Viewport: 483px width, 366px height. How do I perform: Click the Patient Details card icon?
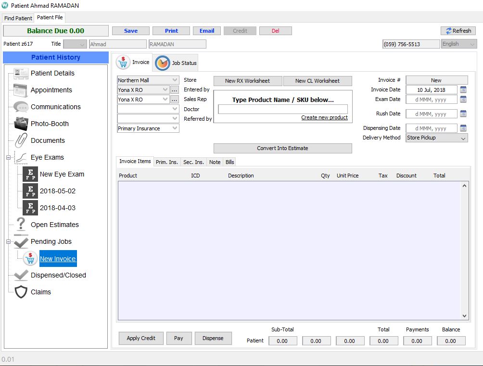click(x=21, y=73)
